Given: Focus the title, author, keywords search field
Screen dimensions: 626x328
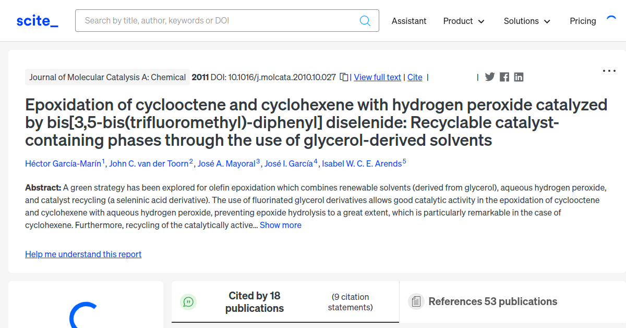Looking at the screenshot, I should coord(219,21).
